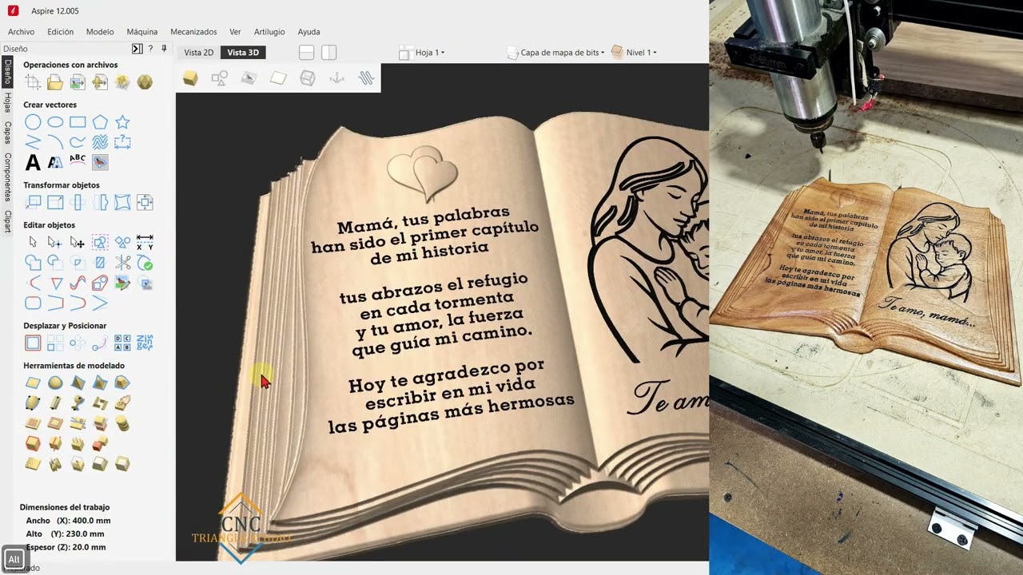1023x575 pixels.
Task: Select the draw text A tool
Action: coord(33,162)
